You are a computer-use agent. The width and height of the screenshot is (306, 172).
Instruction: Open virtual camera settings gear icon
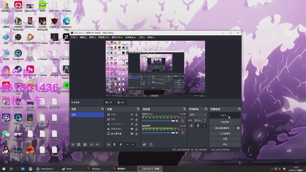[x=238, y=128]
